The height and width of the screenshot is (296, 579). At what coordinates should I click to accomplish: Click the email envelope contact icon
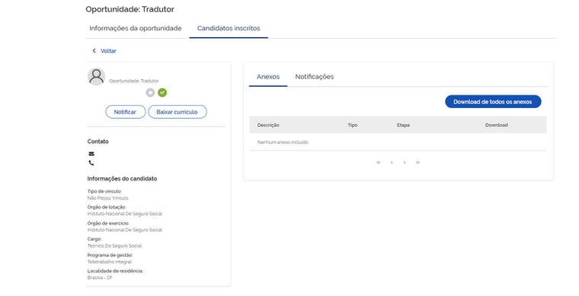91,154
